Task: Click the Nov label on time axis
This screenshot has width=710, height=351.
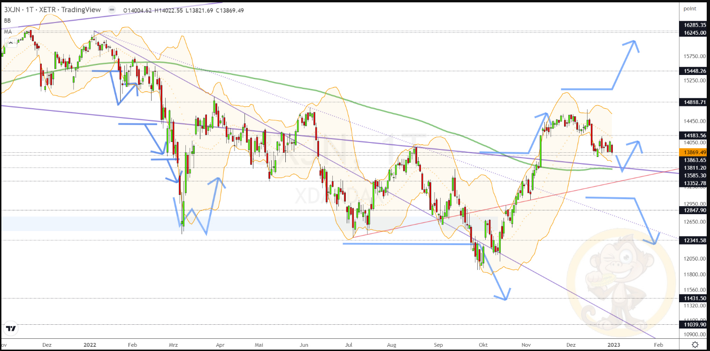Action: coord(527,344)
